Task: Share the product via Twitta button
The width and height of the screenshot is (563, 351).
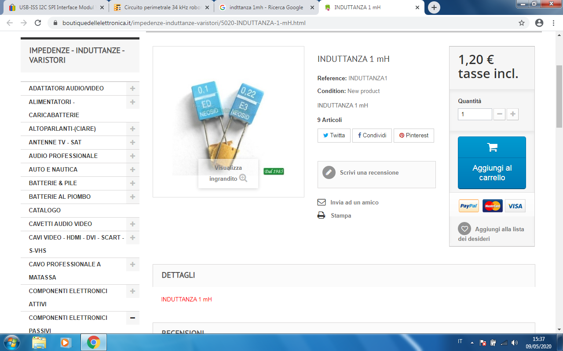Action: (334, 136)
